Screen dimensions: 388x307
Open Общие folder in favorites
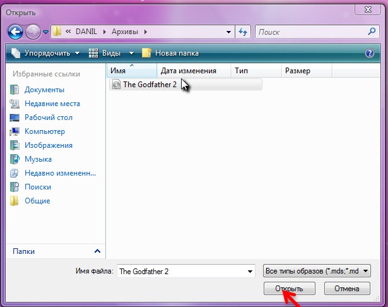pyautogui.click(x=37, y=201)
